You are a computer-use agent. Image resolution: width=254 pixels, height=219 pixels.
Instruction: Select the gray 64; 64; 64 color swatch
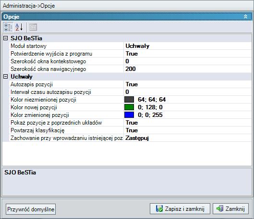pyautogui.click(x=129, y=99)
